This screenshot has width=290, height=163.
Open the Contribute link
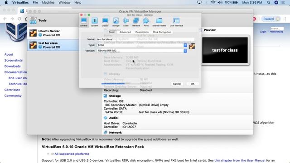pos(12,90)
